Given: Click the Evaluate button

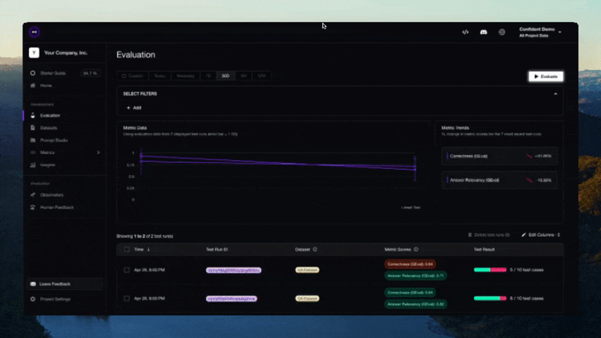Looking at the screenshot, I should (x=546, y=76).
